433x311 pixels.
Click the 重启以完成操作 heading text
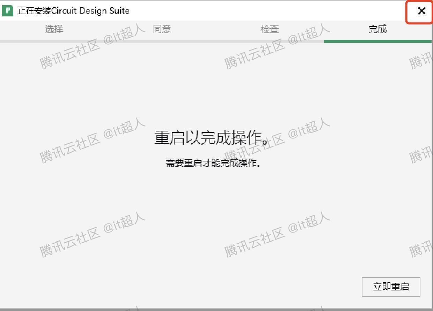point(214,138)
